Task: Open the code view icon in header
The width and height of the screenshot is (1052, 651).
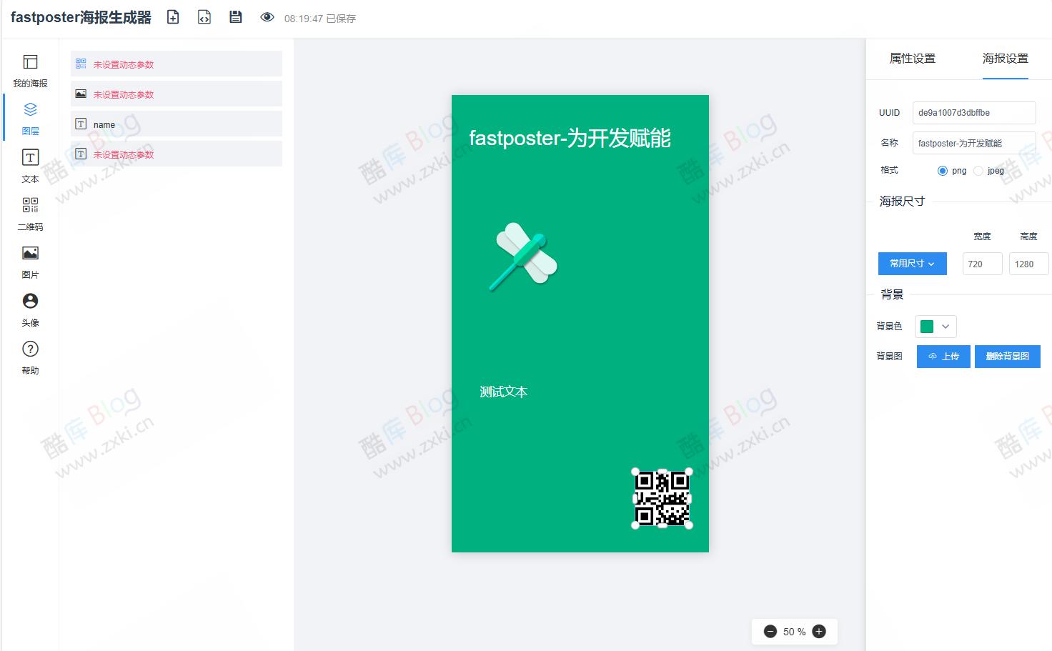Action: coord(204,17)
